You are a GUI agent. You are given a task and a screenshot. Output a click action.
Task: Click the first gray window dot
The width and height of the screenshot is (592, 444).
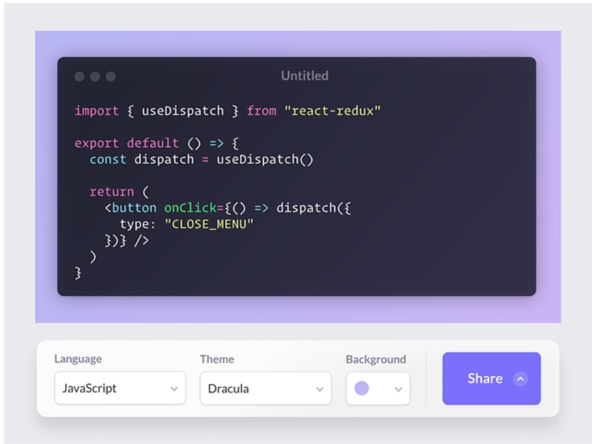click(79, 76)
